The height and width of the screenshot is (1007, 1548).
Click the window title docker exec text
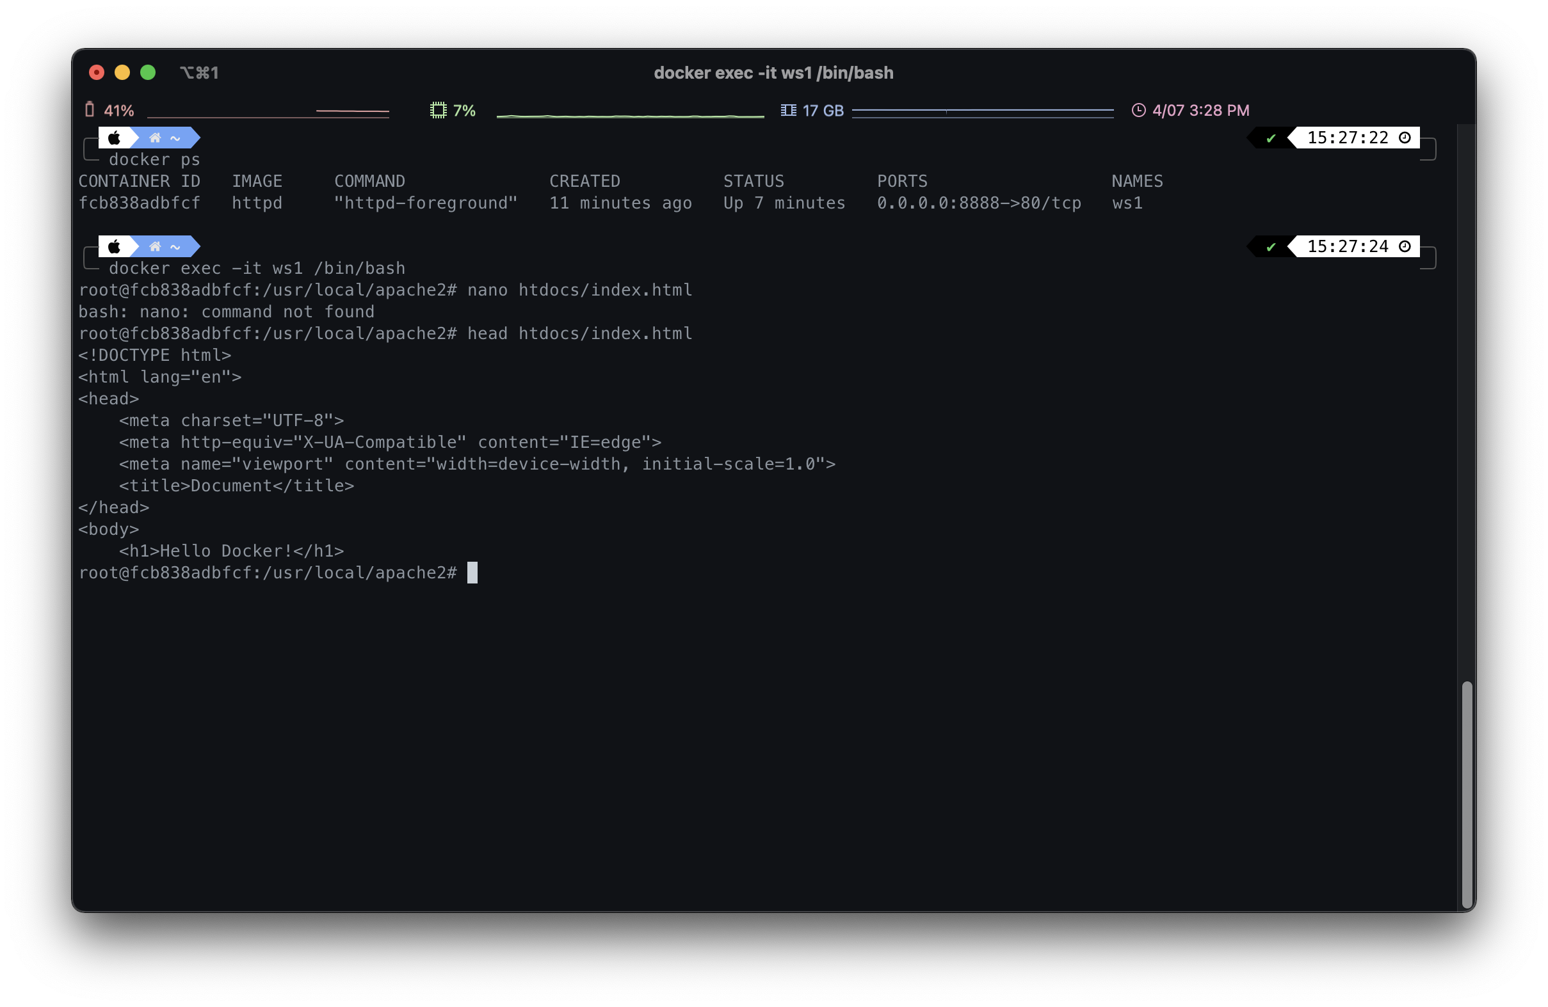point(773,73)
